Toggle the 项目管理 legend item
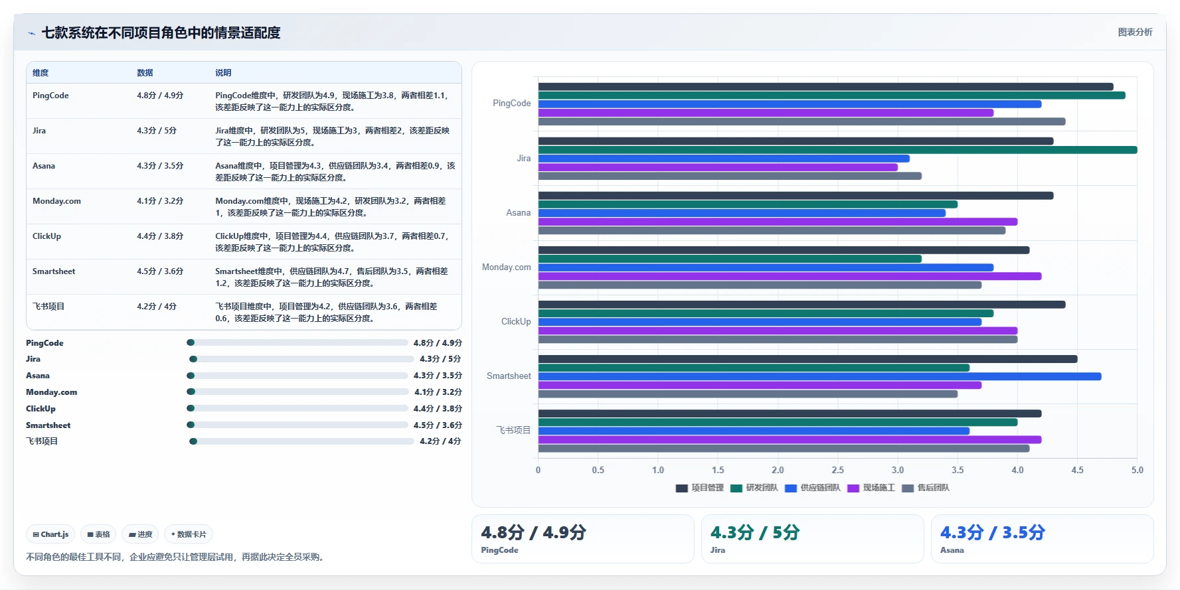1180x590 pixels. tap(700, 488)
